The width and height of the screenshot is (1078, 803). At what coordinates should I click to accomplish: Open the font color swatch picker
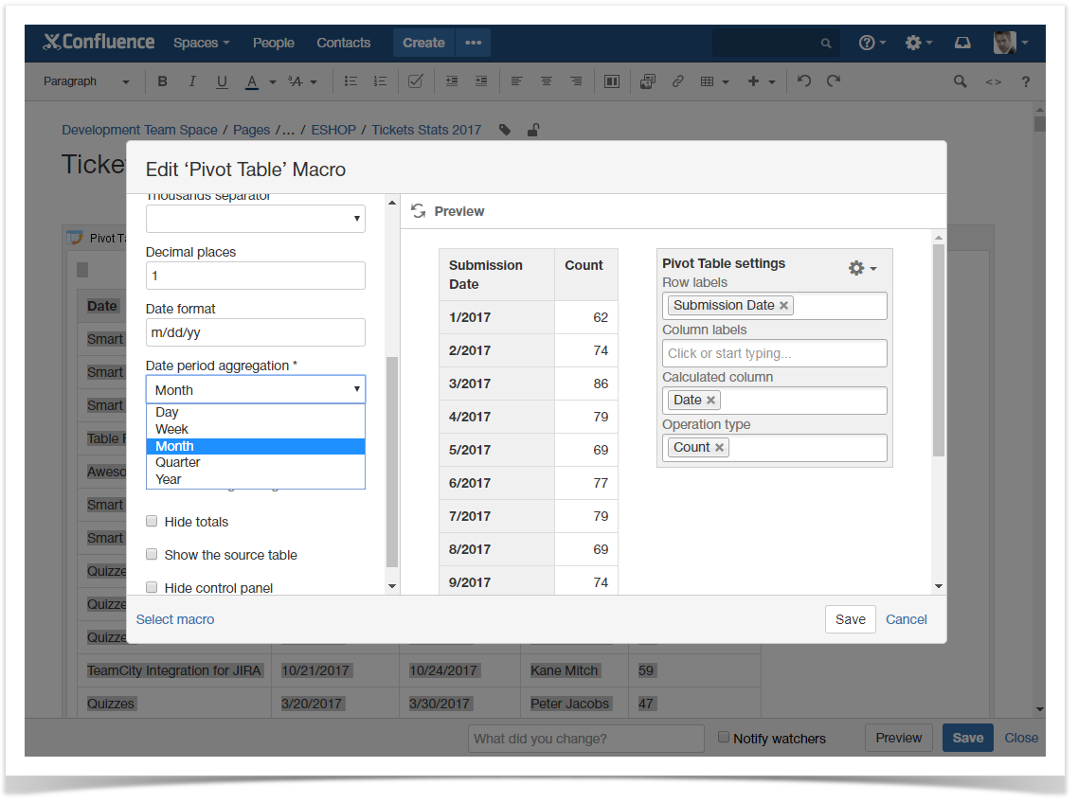[x=271, y=81]
